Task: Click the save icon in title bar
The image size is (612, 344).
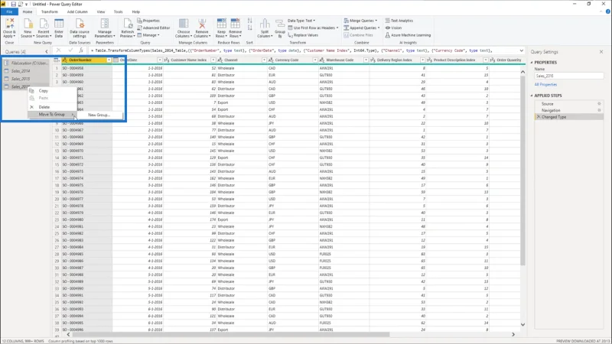Action: click(x=13, y=4)
